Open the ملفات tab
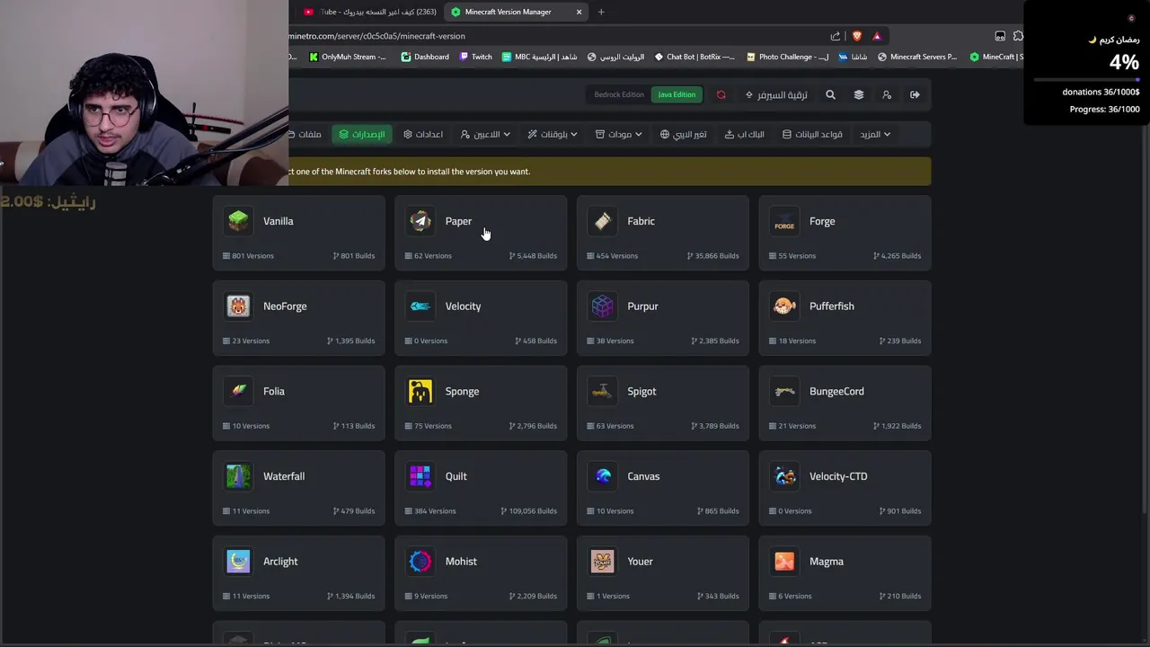The height and width of the screenshot is (647, 1150). (x=305, y=134)
